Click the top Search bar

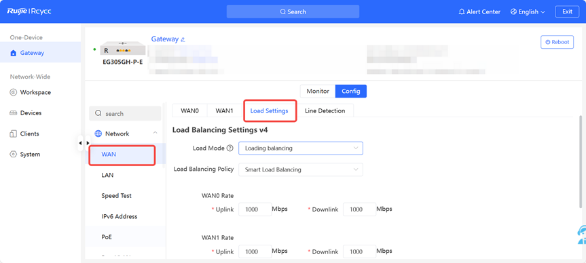[293, 12]
